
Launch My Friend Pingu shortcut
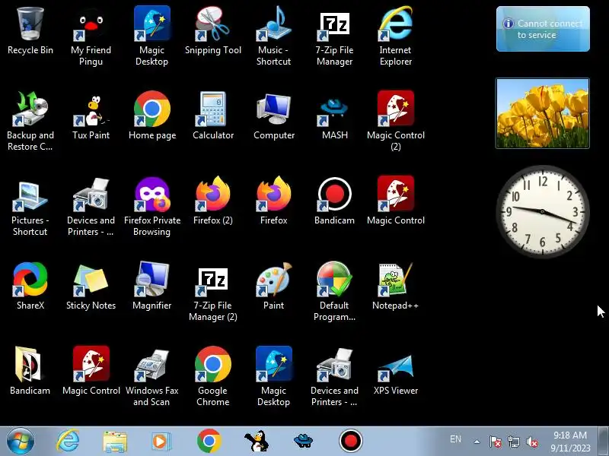(91, 36)
